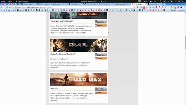Close the GOG.com tab
Screen dimensions: 186x105
[113, 4]
